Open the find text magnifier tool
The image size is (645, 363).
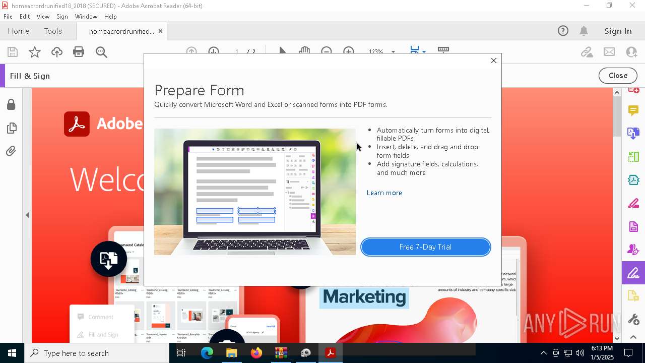click(x=101, y=52)
